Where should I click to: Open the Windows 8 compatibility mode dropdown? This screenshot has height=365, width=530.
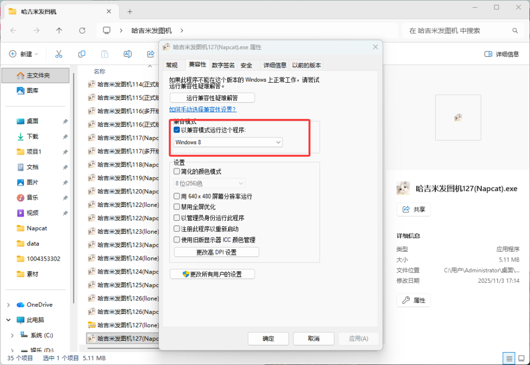pos(278,142)
